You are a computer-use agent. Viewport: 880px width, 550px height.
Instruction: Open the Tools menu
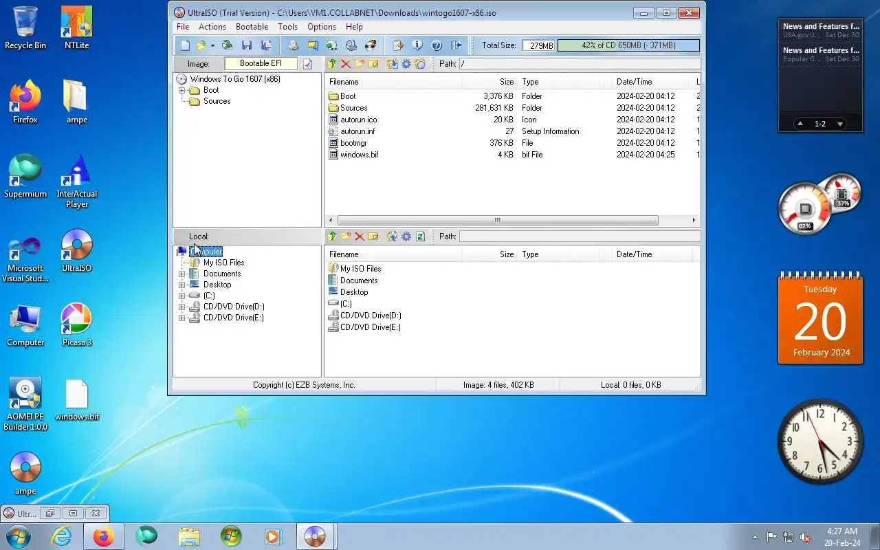point(288,27)
